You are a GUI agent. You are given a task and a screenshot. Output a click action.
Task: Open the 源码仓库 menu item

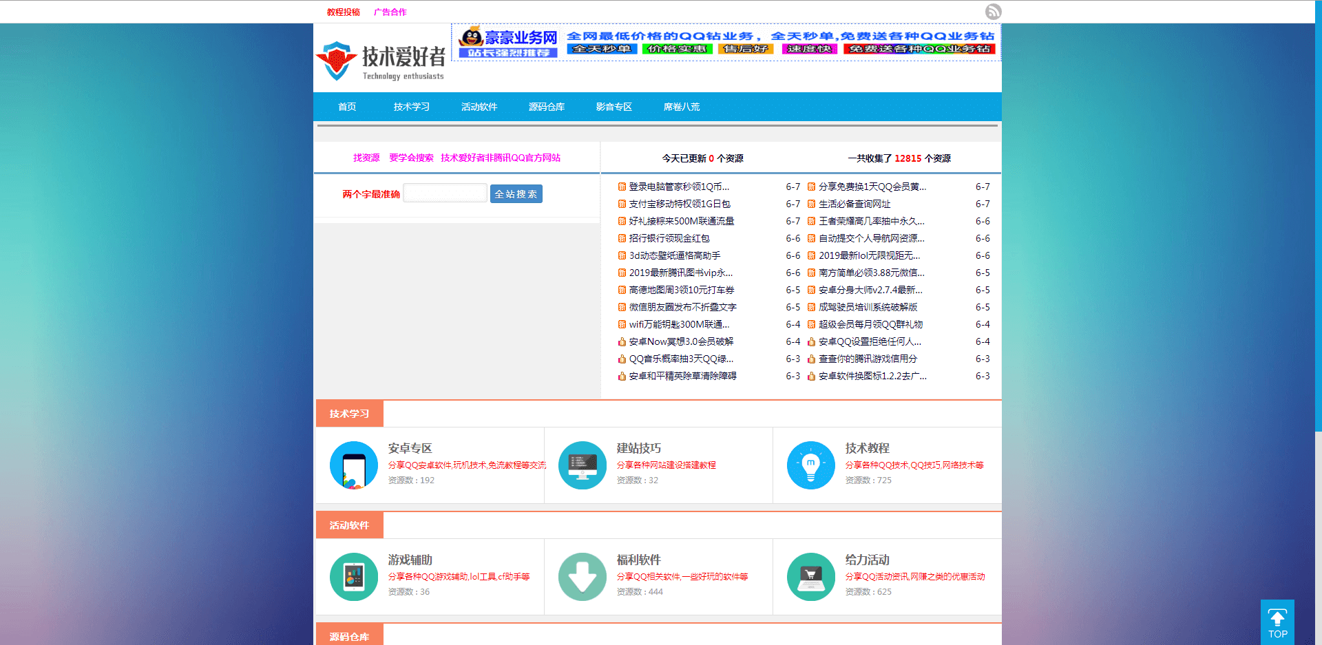[x=546, y=107]
